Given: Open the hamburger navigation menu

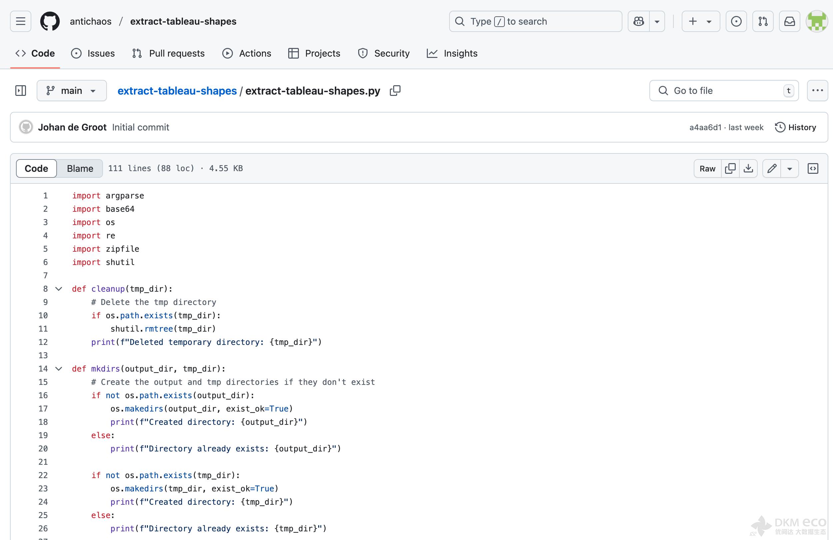Looking at the screenshot, I should [21, 21].
